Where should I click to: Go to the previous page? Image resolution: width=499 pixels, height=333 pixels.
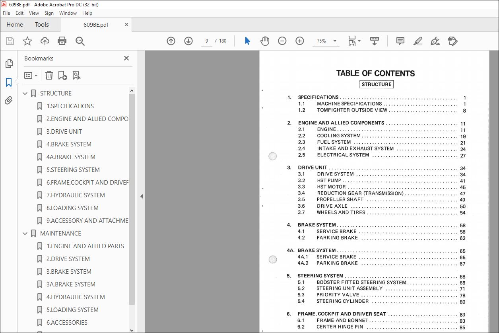pyautogui.click(x=171, y=41)
